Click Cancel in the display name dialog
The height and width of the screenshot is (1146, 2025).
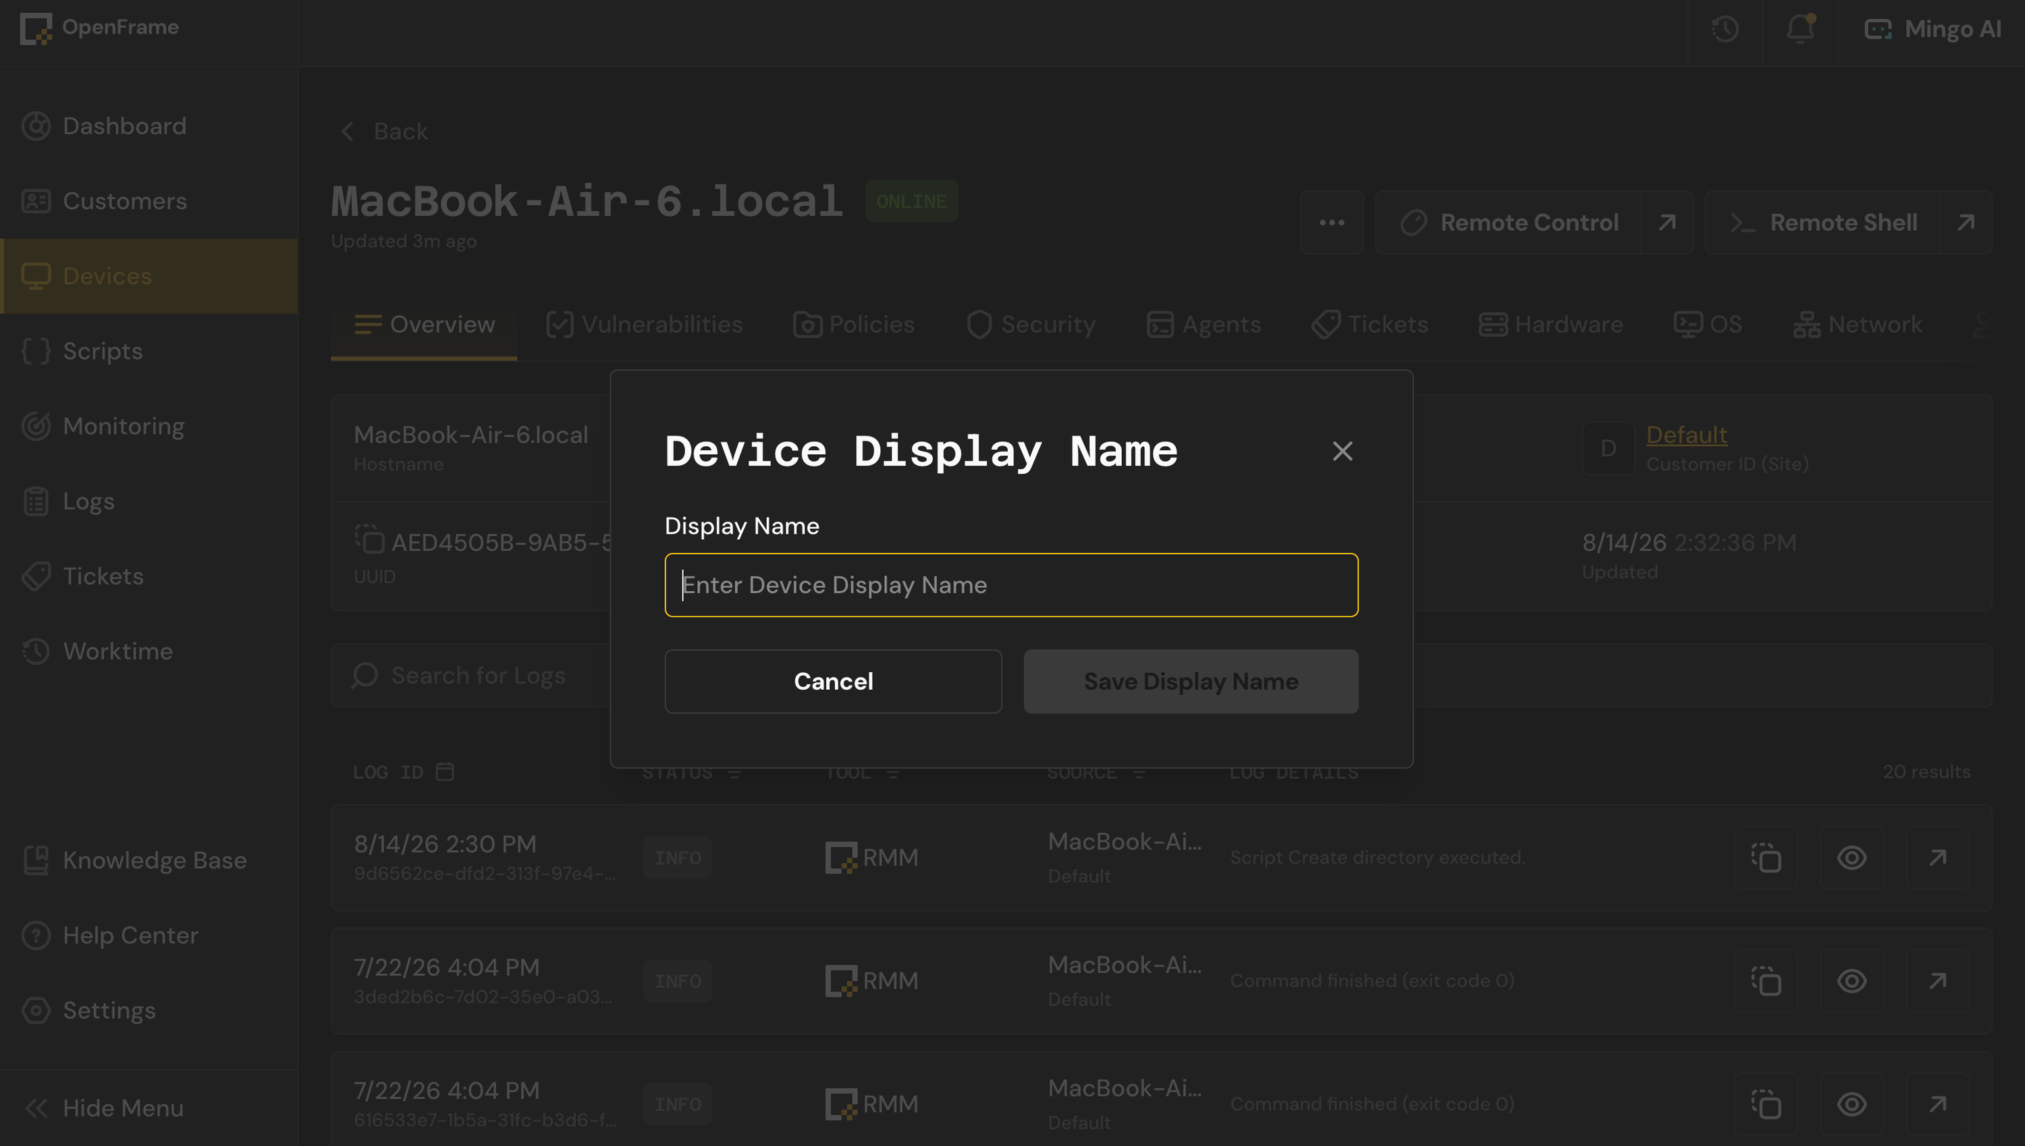point(833,682)
